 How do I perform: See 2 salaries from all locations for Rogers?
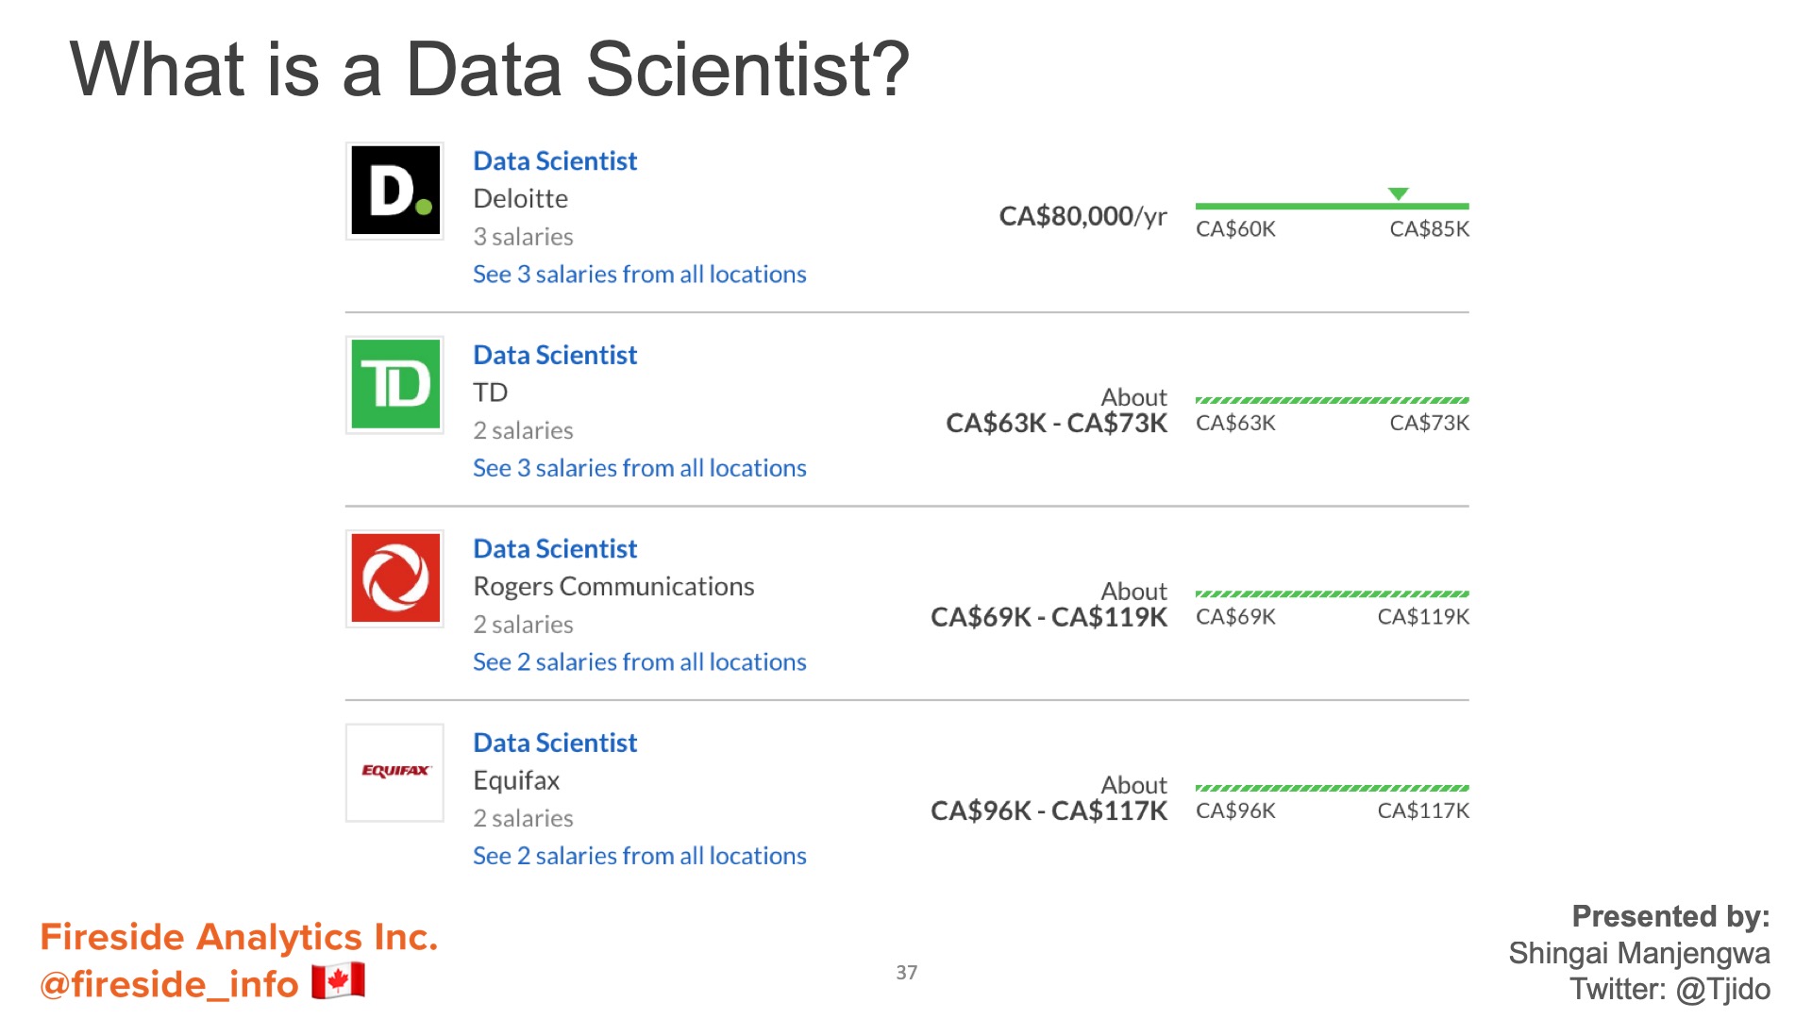tap(640, 662)
